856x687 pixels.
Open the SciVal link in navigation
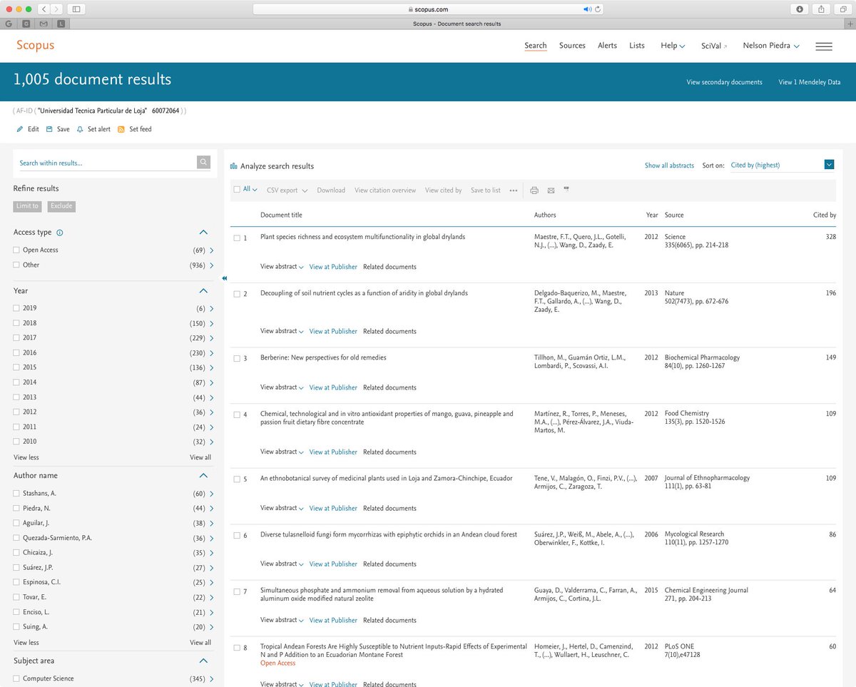pos(714,46)
